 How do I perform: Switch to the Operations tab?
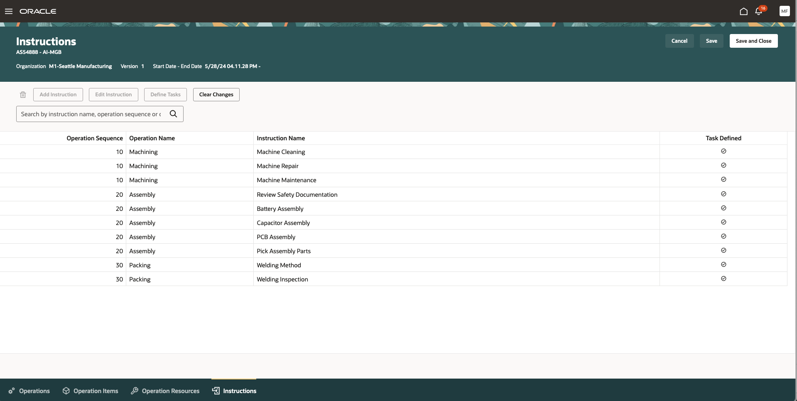click(29, 391)
